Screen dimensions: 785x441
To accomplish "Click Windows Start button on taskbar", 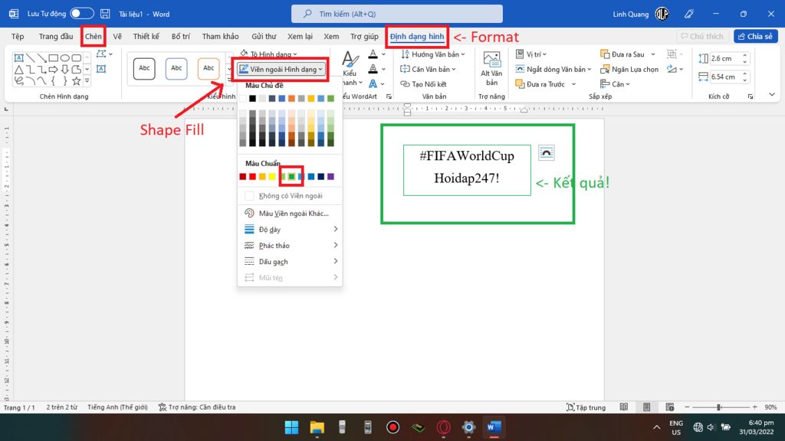I will click(291, 427).
